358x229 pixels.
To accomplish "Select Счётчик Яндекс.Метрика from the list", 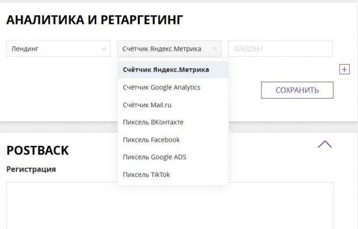I will coord(166,70).
